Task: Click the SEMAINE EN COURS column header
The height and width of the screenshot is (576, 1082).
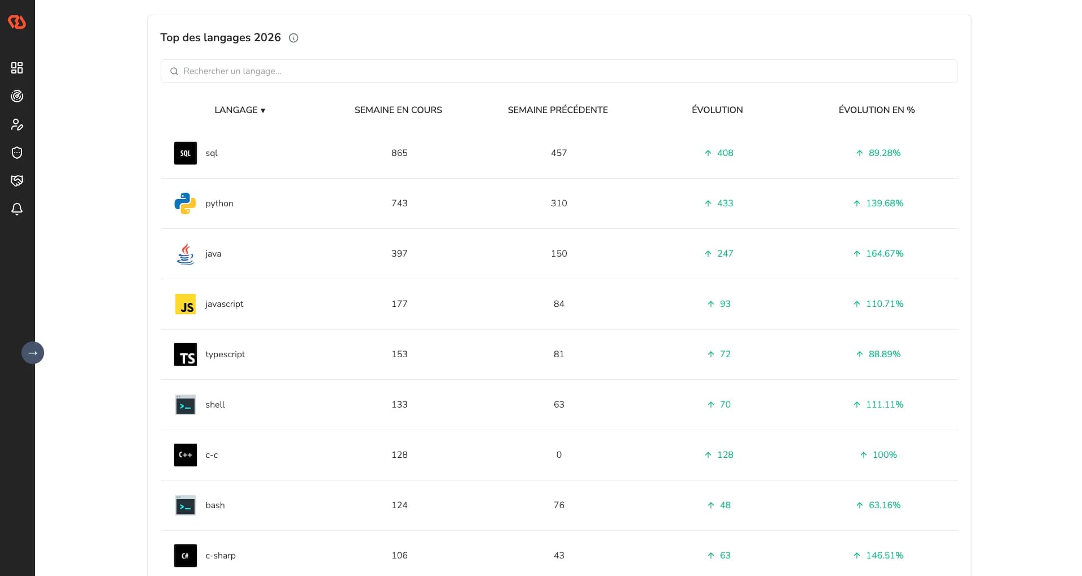Action: (x=398, y=110)
